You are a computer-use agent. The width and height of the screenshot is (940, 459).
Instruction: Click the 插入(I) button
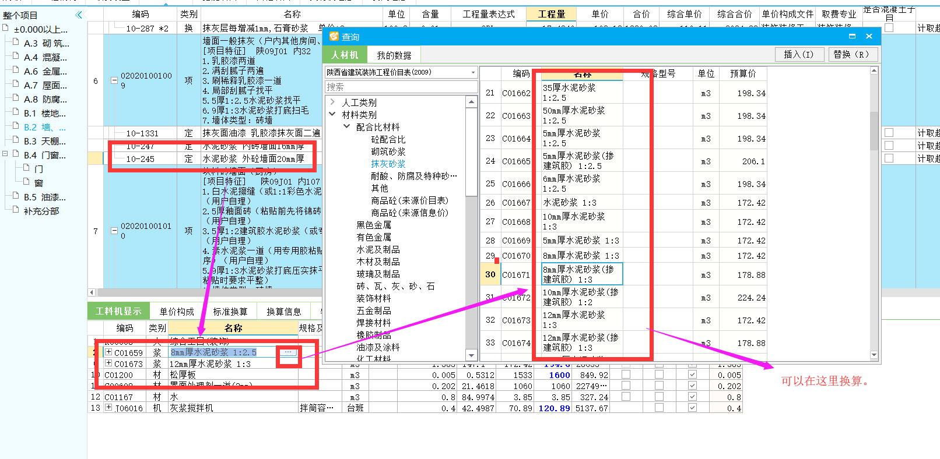[x=799, y=54]
